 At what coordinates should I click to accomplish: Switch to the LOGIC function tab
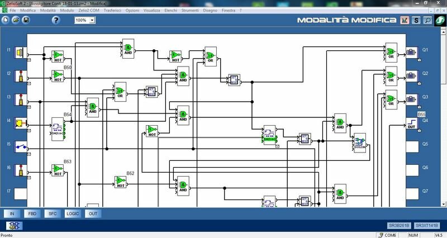(73, 213)
